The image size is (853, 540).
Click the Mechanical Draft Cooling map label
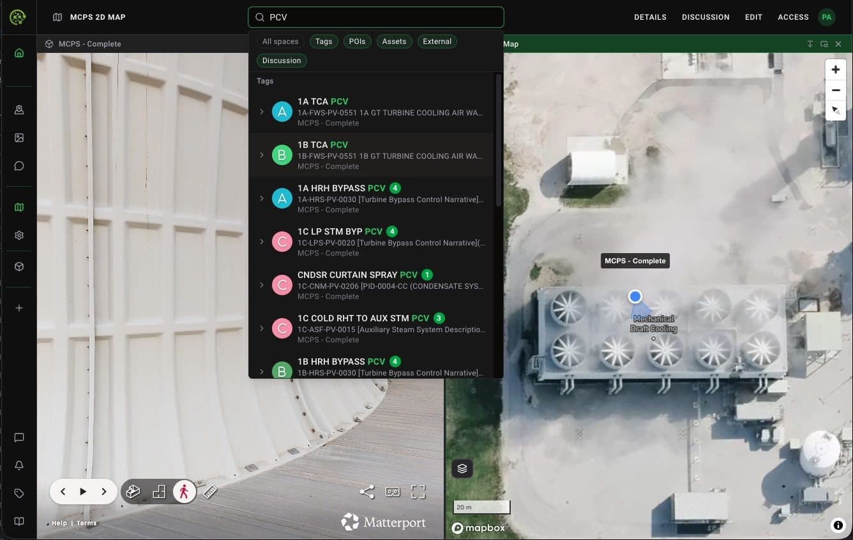coord(653,324)
